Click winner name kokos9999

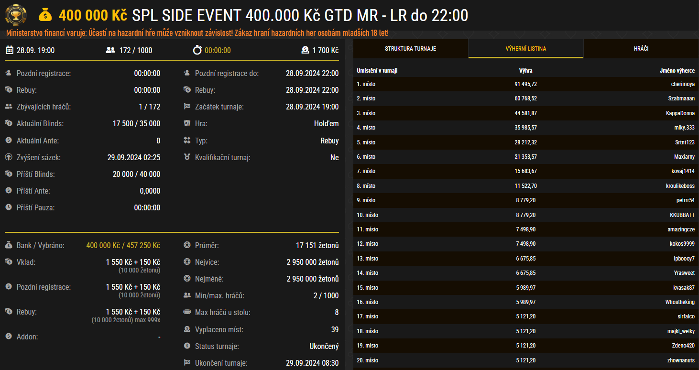[x=682, y=244]
